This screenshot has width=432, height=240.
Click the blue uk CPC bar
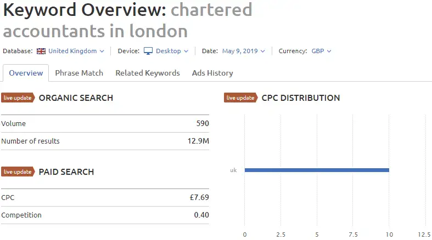coord(317,170)
